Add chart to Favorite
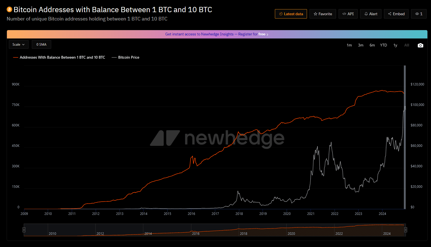Viewport: 431px width, 247px height. (323, 14)
